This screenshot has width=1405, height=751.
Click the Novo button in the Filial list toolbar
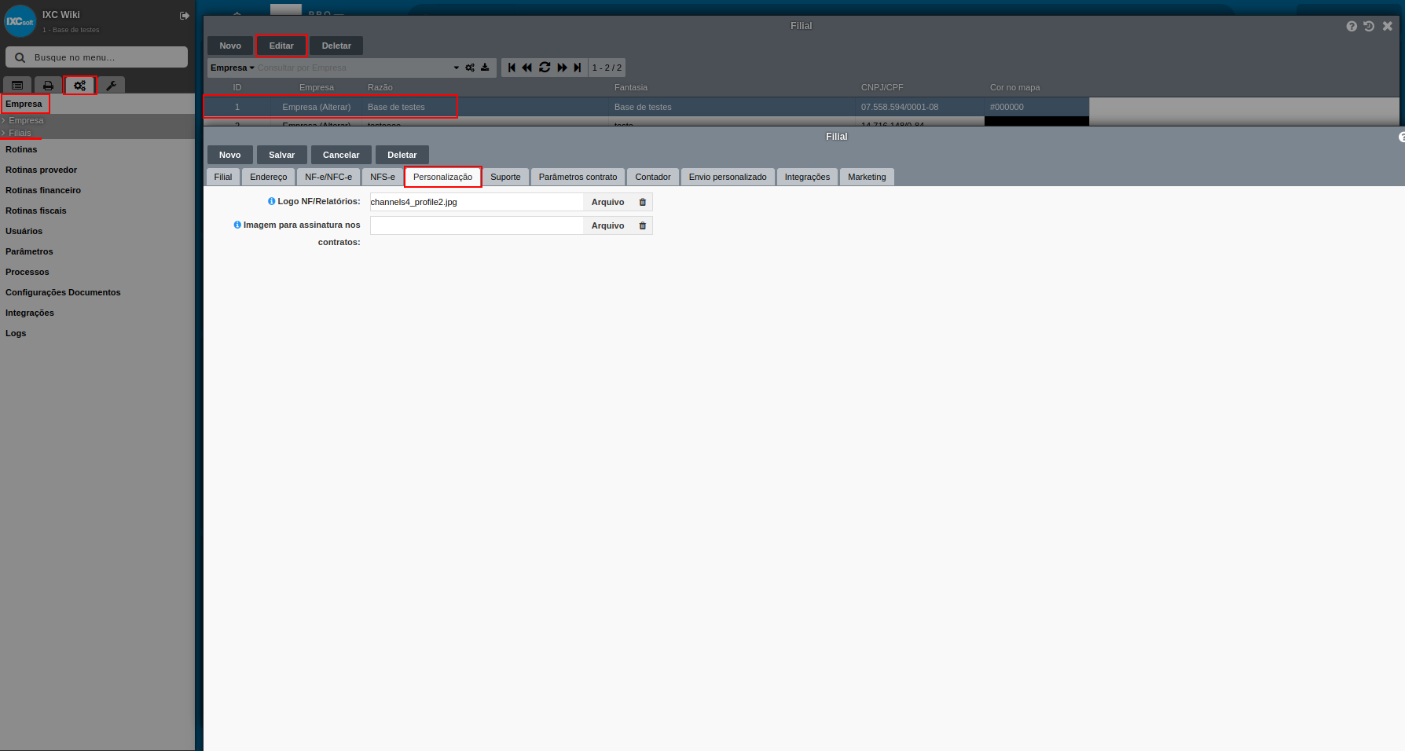click(x=230, y=46)
